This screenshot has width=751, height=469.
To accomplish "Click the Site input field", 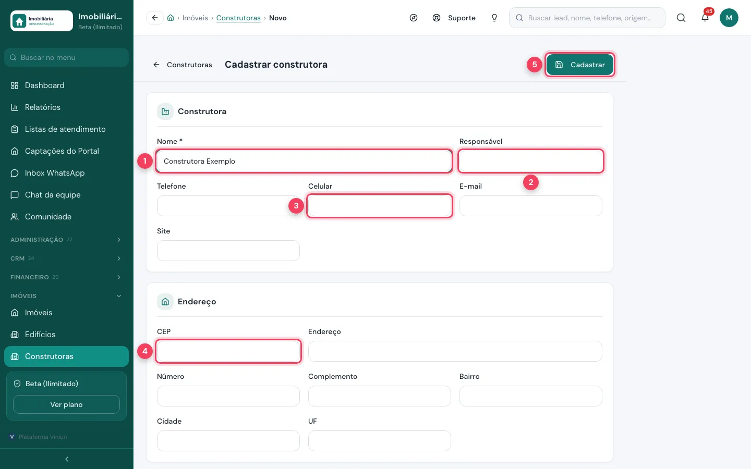I will pyautogui.click(x=228, y=251).
